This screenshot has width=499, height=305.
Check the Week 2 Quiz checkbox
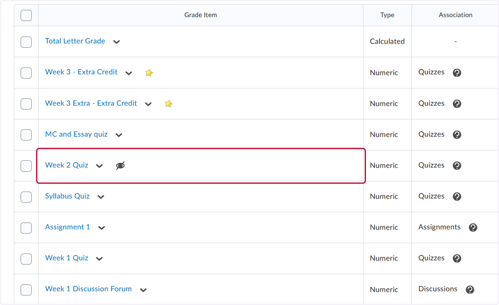pyautogui.click(x=26, y=165)
